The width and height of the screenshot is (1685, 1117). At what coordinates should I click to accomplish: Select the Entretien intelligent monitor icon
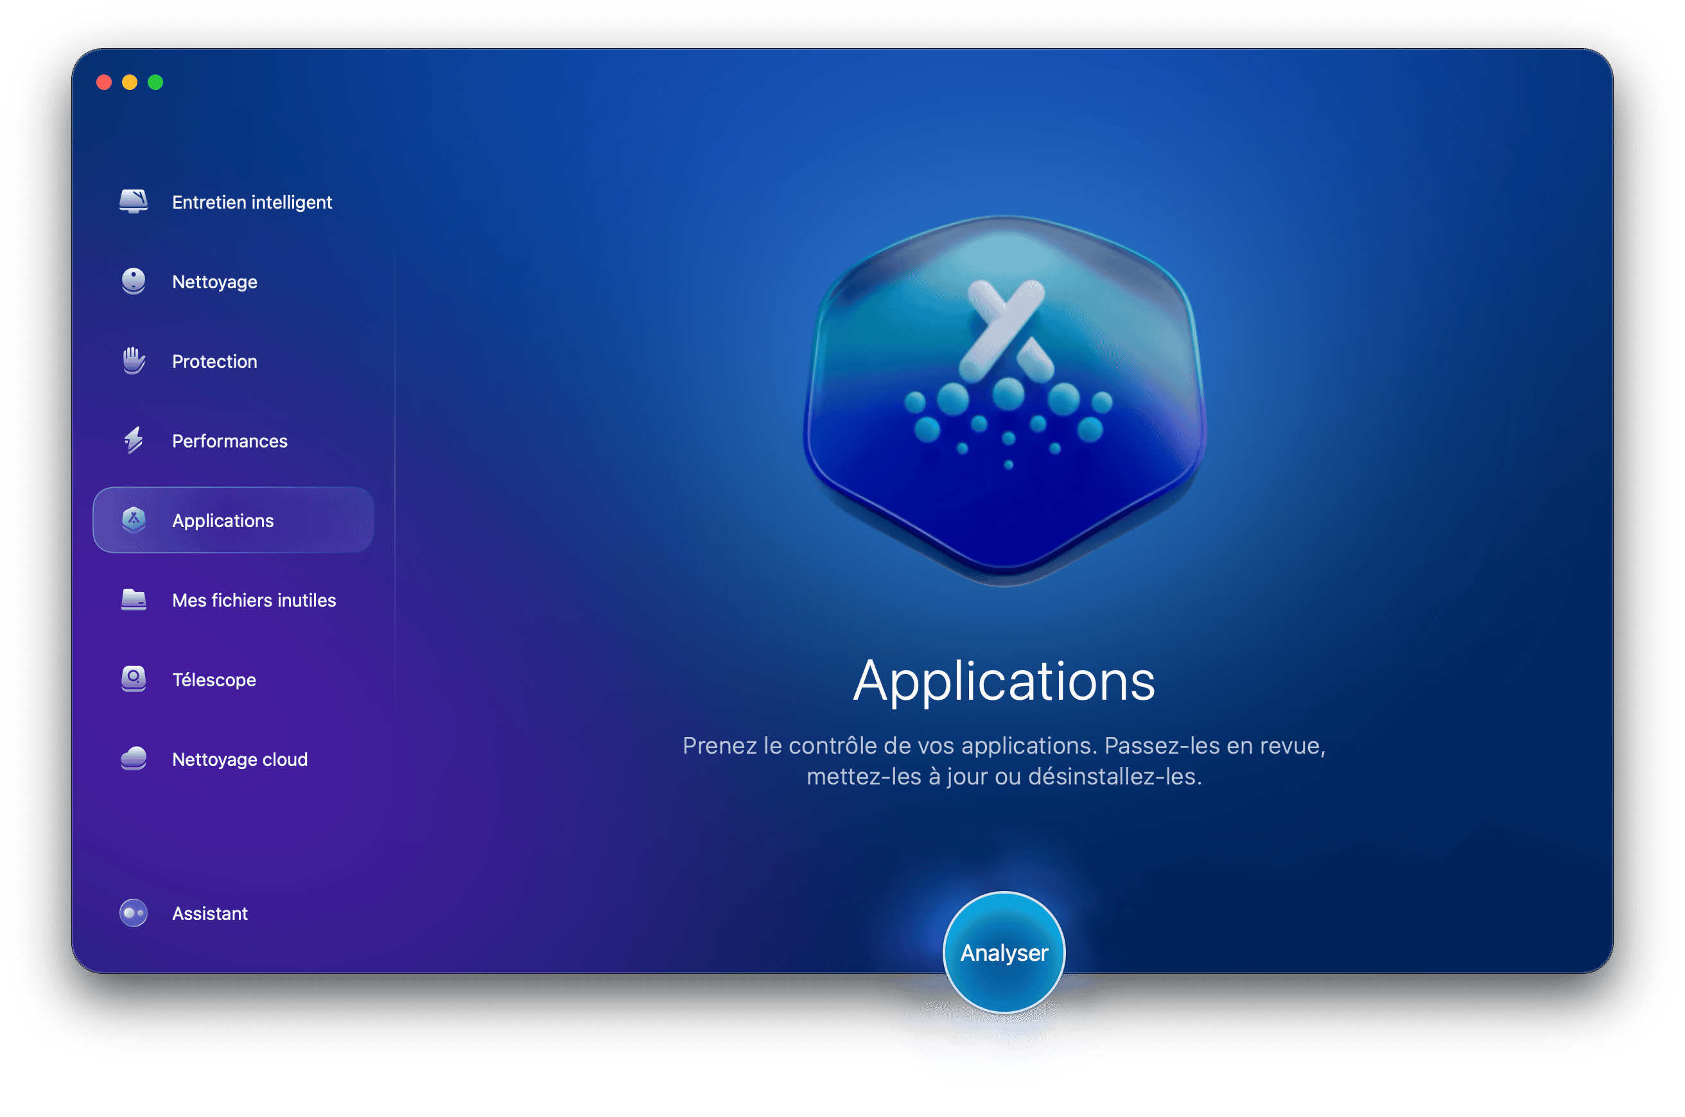click(135, 202)
